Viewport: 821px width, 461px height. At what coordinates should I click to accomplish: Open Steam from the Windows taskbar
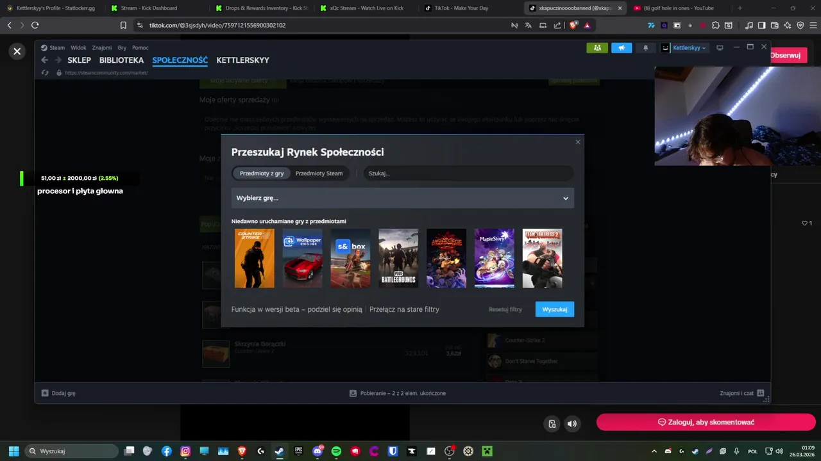tap(279, 451)
